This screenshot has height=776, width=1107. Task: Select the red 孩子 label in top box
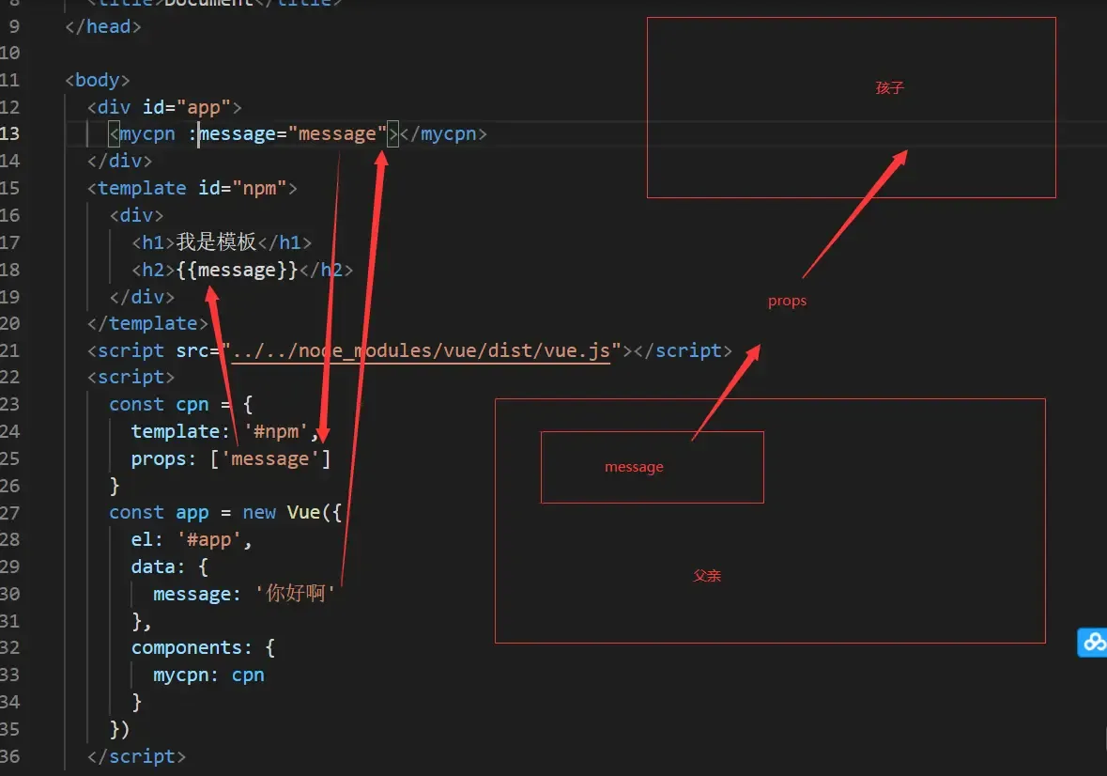click(889, 88)
